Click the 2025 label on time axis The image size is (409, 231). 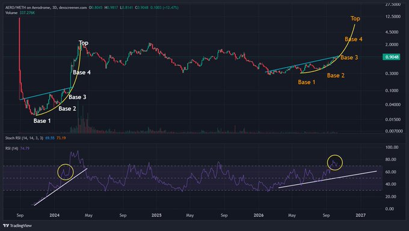(x=156, y=215)
